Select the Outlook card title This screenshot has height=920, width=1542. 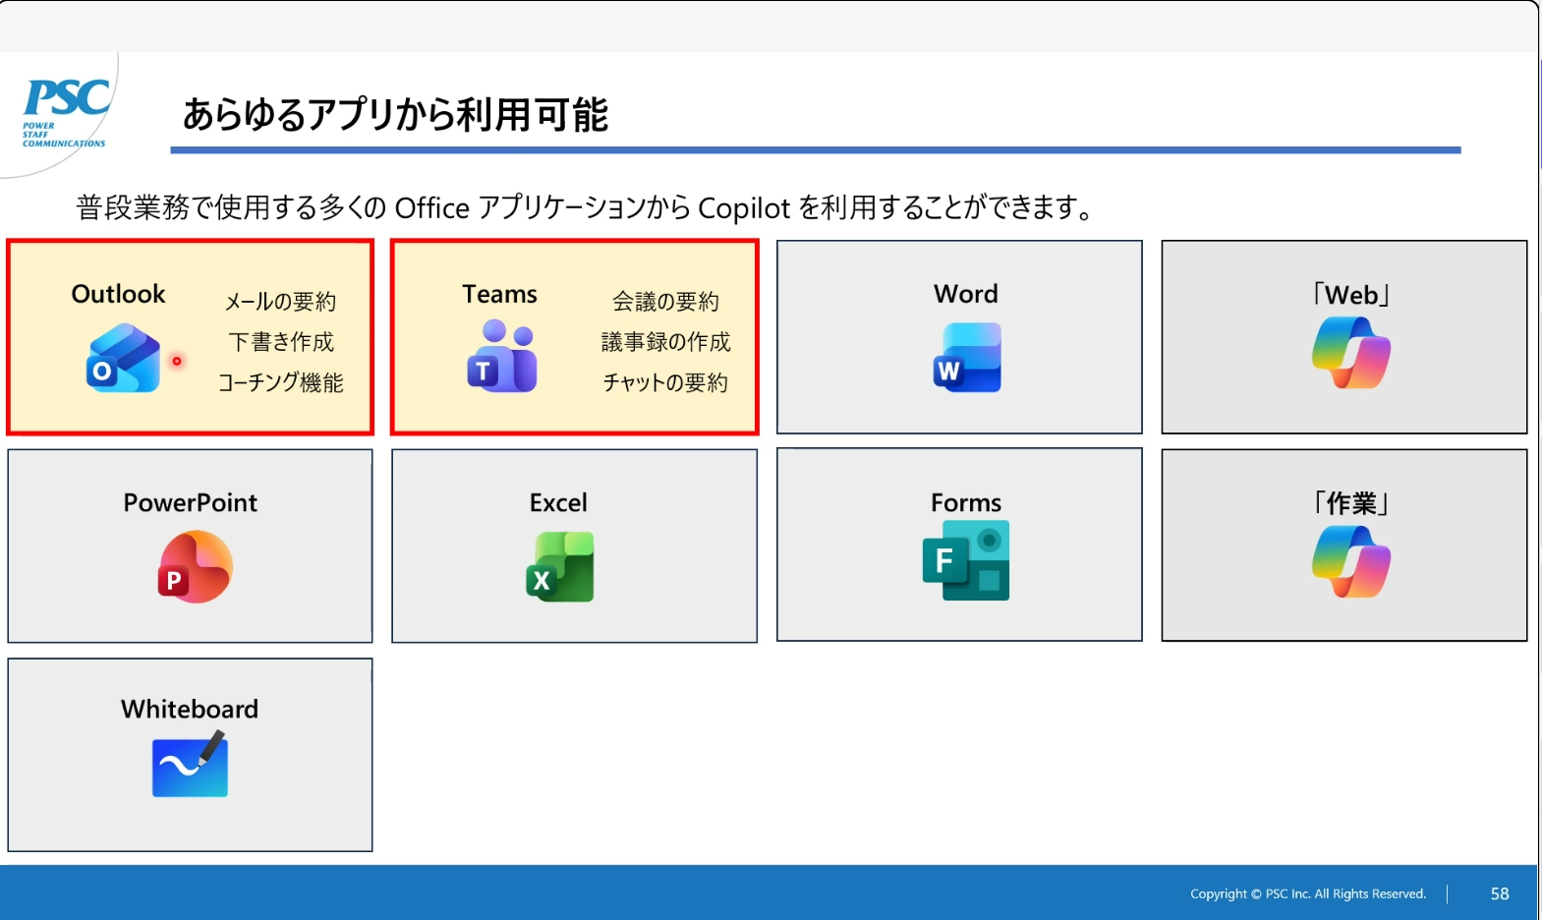(118, 294)
